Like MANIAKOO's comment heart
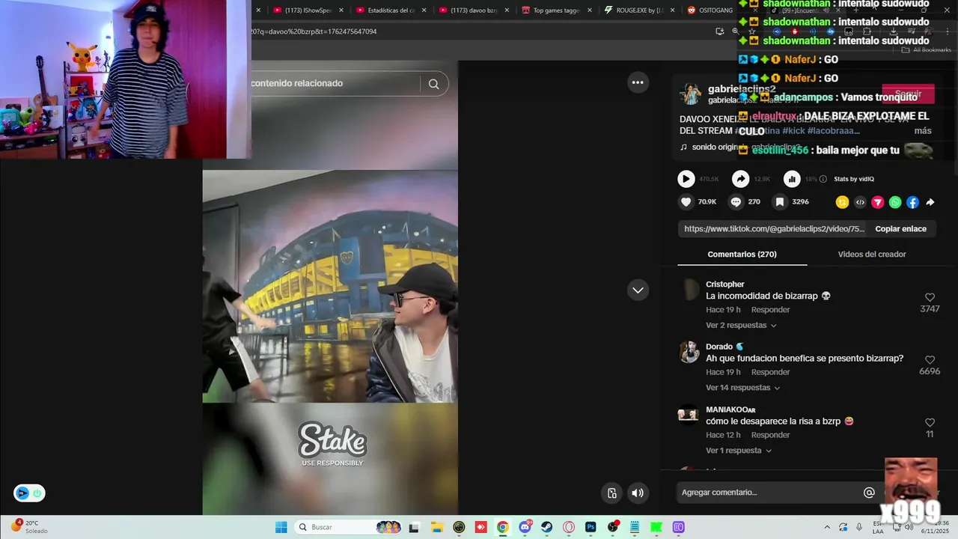958x539 pixels. pyautogui.click(x=930, y=422)
